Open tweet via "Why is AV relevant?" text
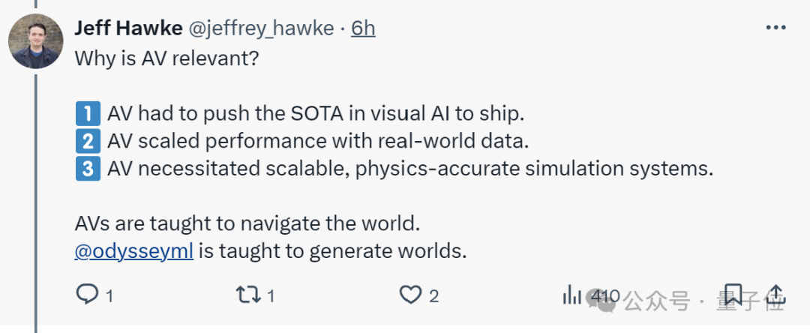Screen dimensions: 810x333 coord(166,58)
